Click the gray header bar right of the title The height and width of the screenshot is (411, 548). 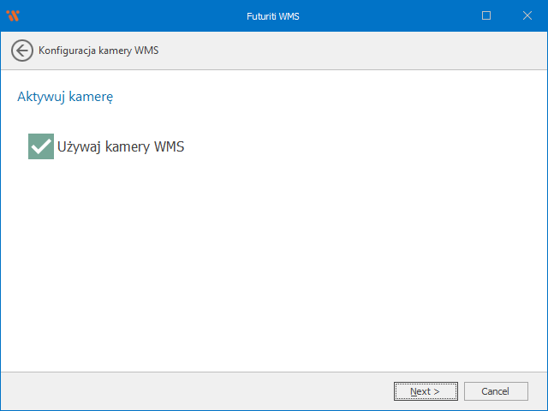(360, 51)
